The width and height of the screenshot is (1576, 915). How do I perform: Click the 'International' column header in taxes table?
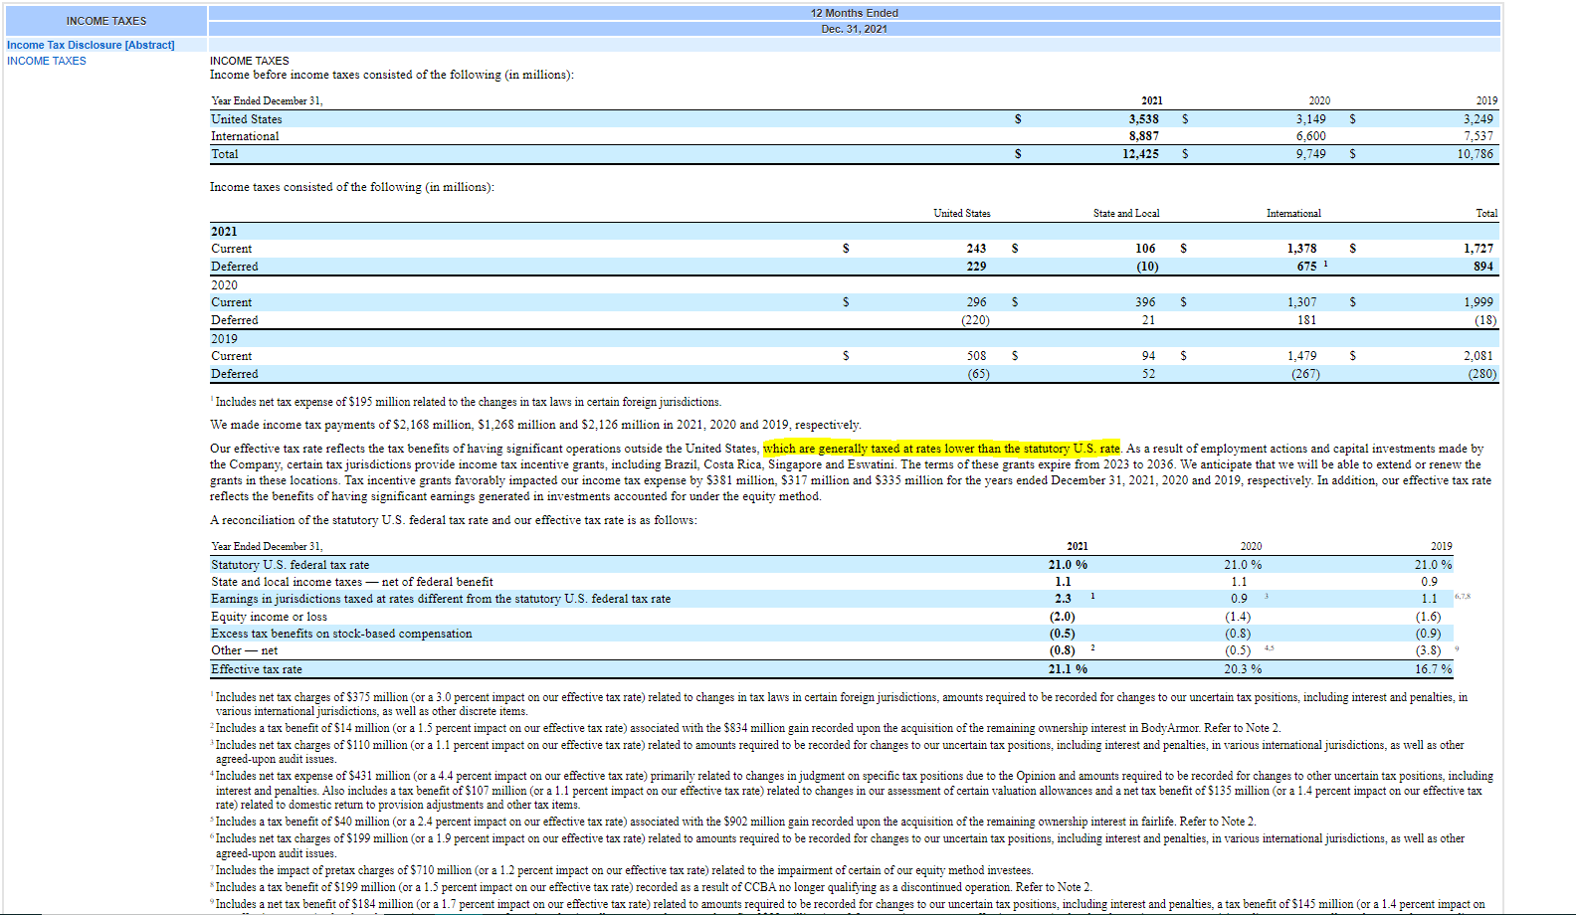[1293, 213]
